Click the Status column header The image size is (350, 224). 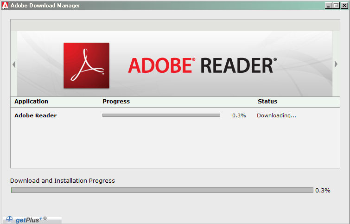click(267, 102)
